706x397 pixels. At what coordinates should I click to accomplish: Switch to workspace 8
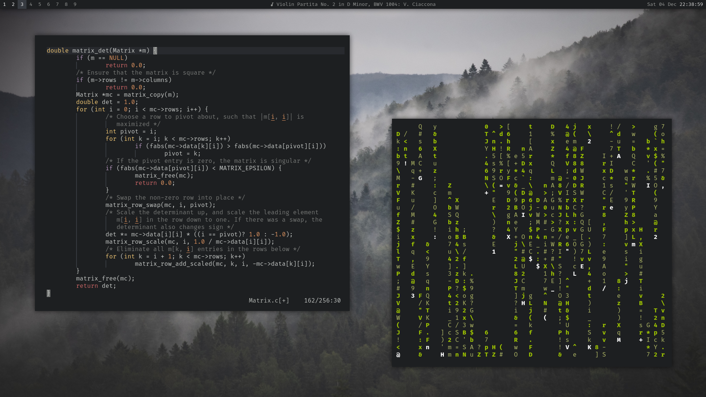coord(66,4)
